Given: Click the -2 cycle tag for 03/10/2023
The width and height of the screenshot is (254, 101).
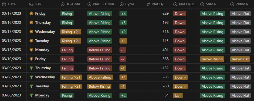Looking at the screenshot, I should coord(123,59).
